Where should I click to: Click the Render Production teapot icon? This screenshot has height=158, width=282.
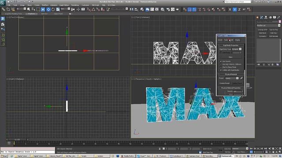pos(178,9)
